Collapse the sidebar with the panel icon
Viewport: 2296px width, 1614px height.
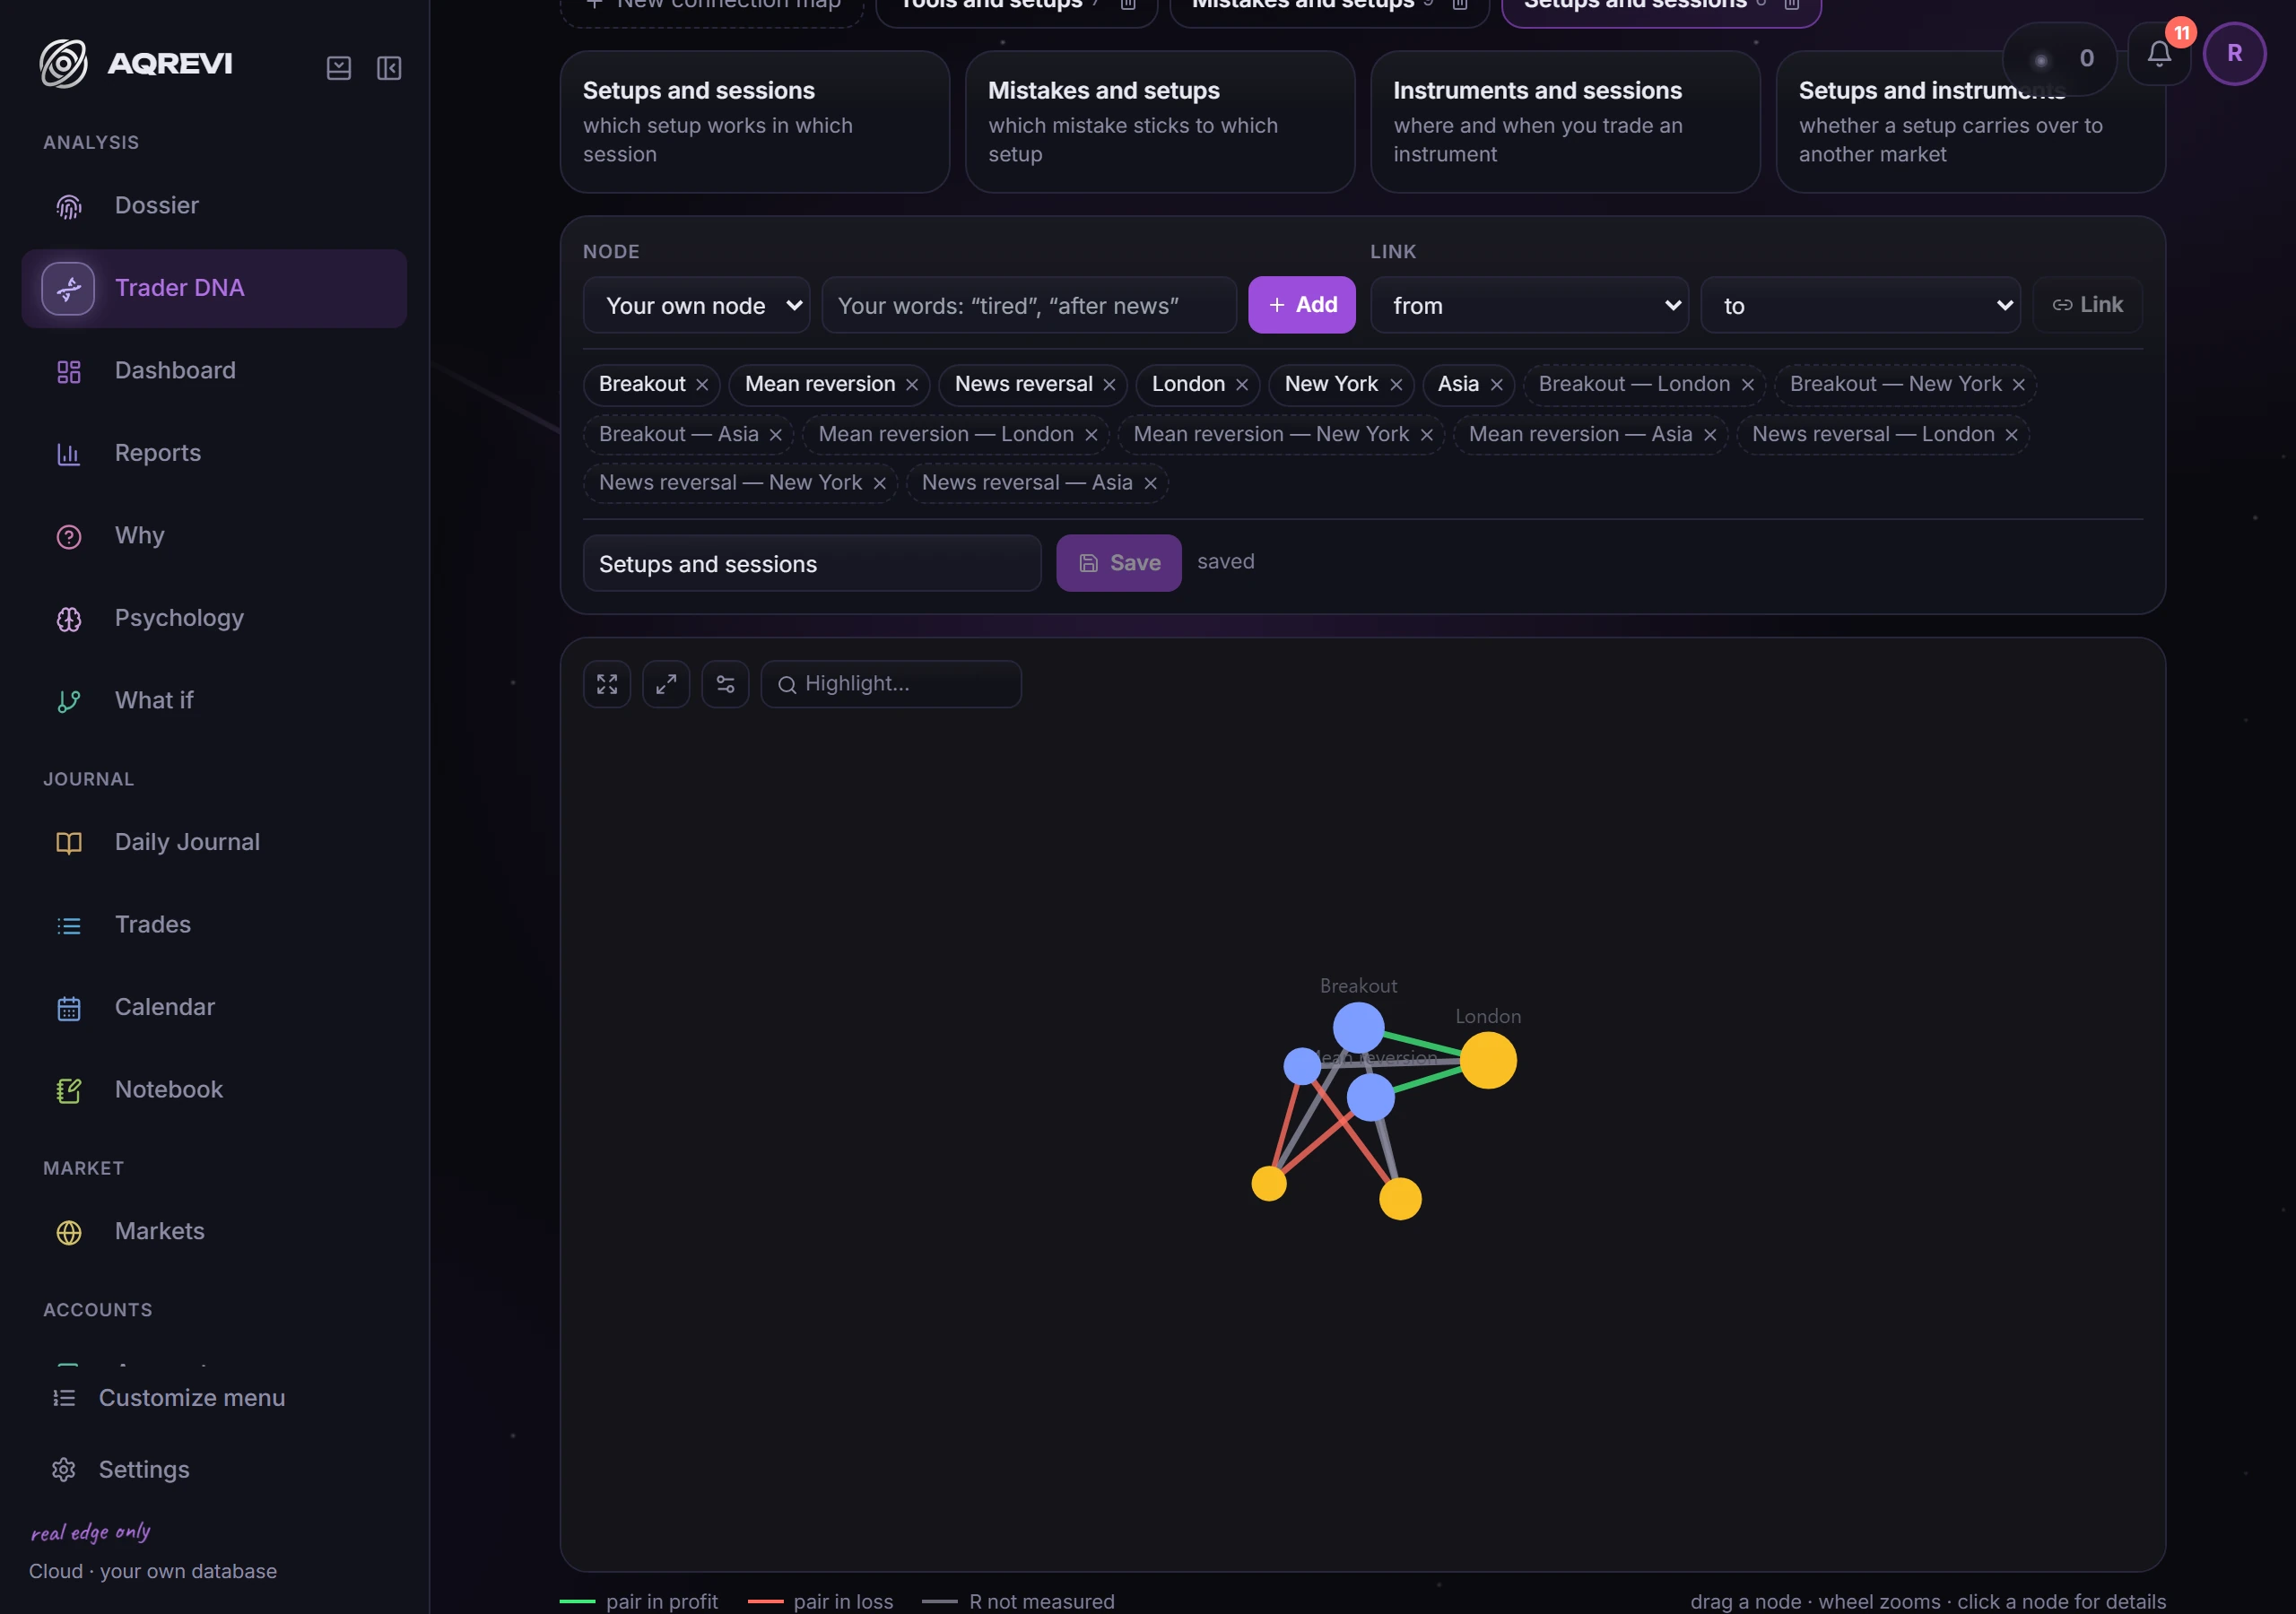389,68
